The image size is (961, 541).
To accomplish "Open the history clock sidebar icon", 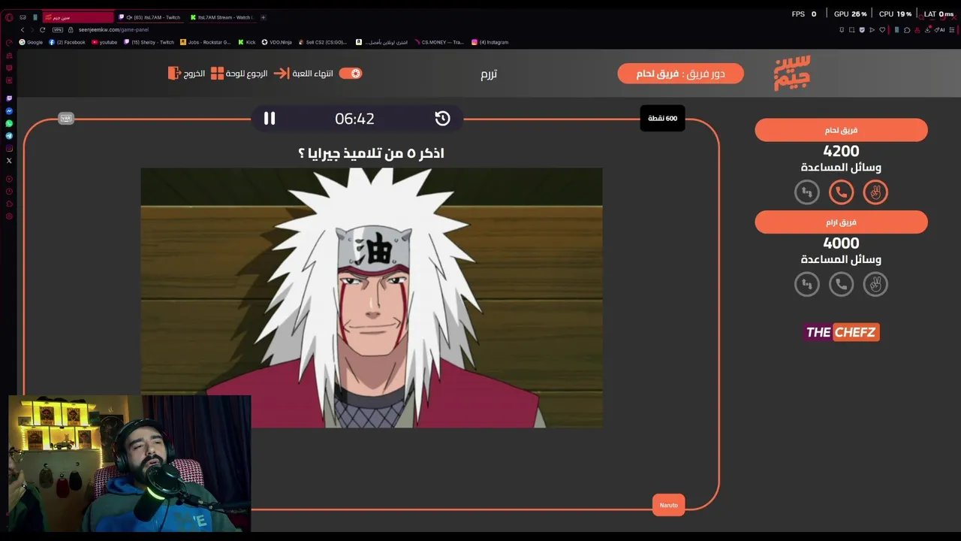I will point(9,191).
